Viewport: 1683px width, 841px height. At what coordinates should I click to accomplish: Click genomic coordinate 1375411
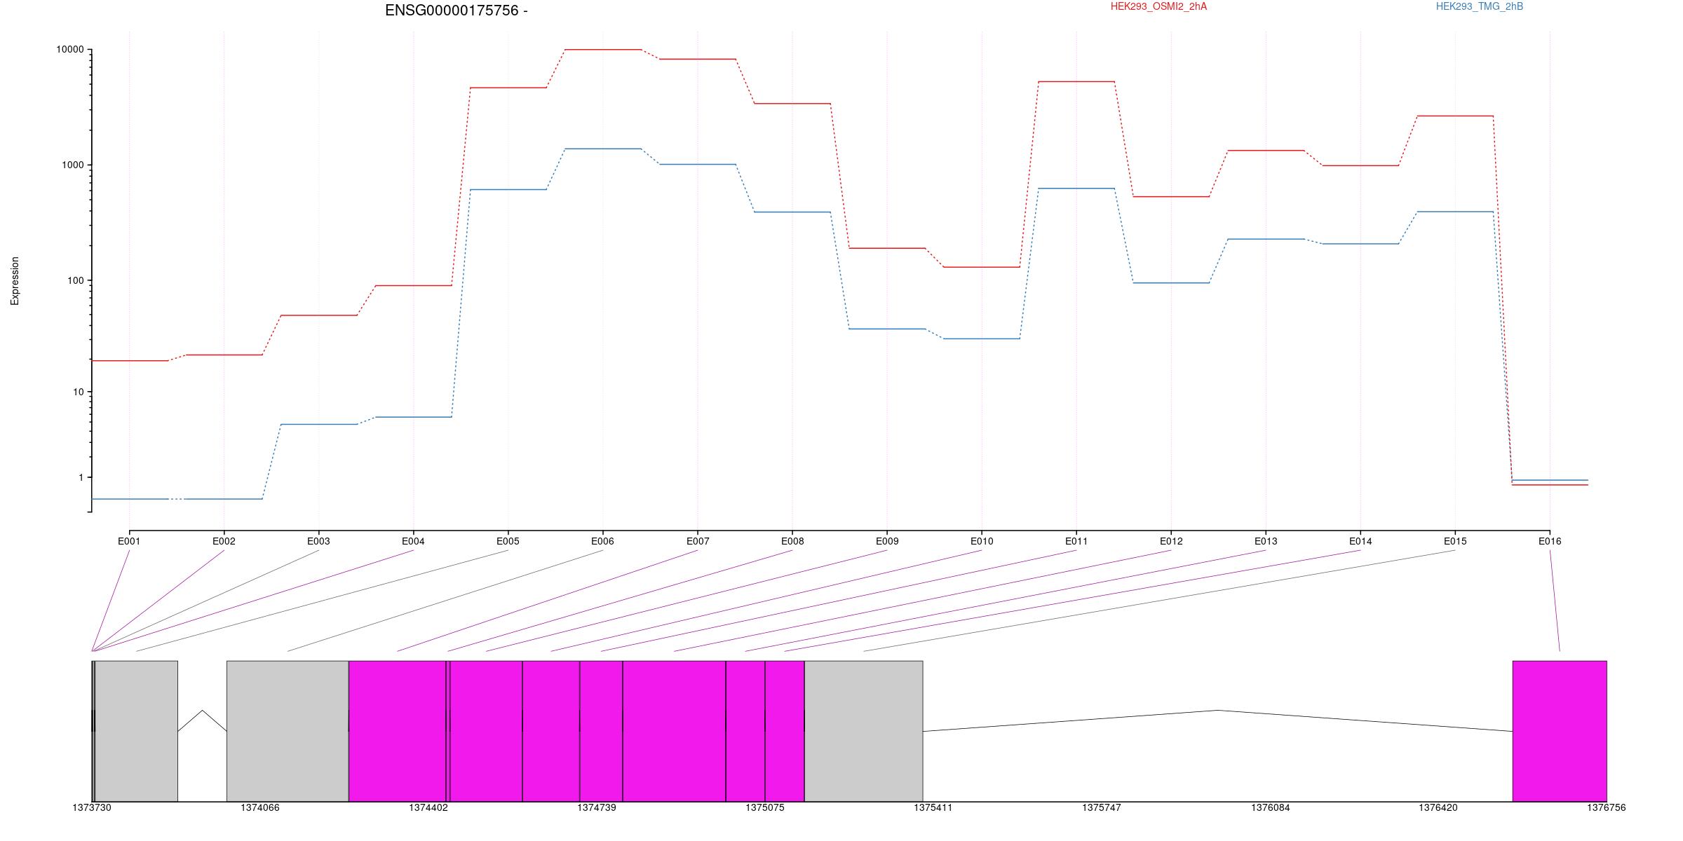[933, 808]
